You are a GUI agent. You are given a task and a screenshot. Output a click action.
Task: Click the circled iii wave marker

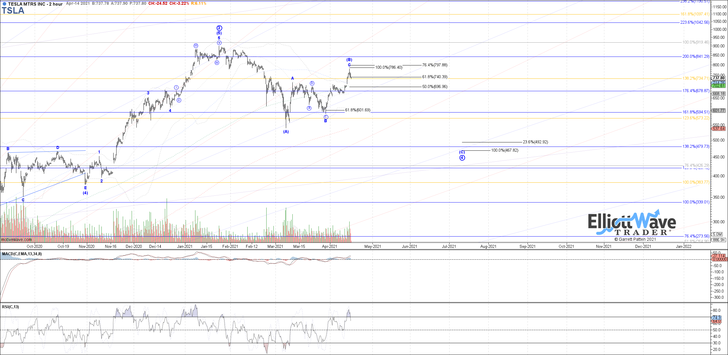(x=196, y=46)
